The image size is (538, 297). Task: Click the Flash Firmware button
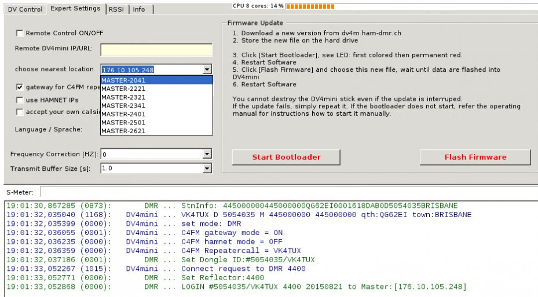(x=475, y=157)
